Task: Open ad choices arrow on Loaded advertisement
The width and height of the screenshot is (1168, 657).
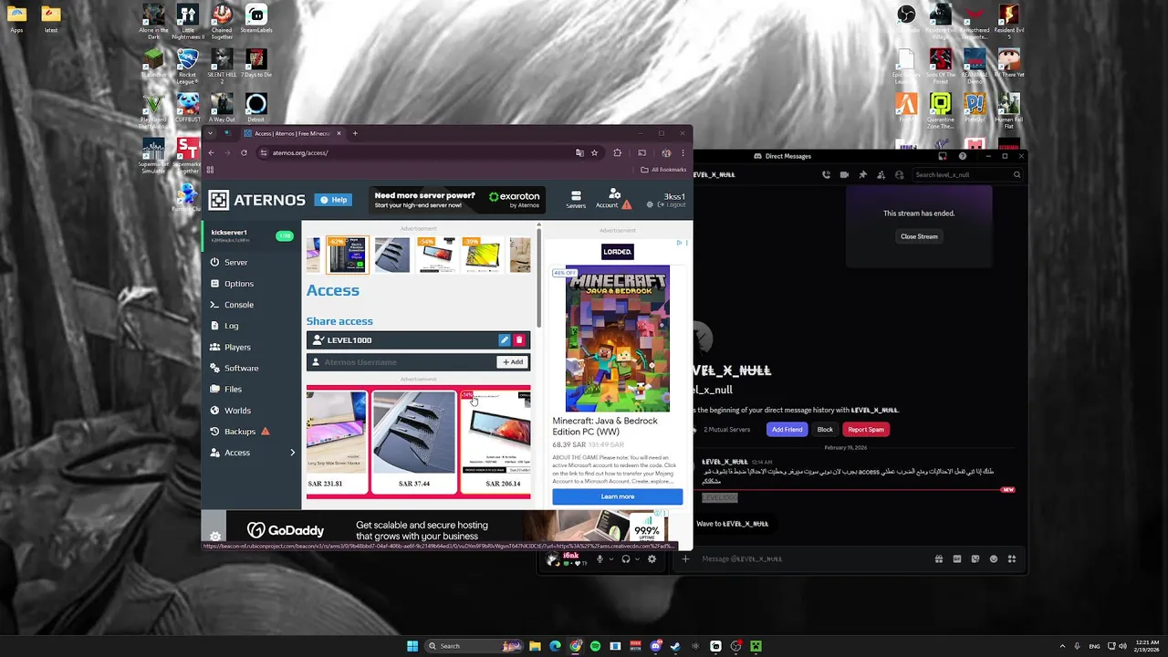Action: pos(679,243)
